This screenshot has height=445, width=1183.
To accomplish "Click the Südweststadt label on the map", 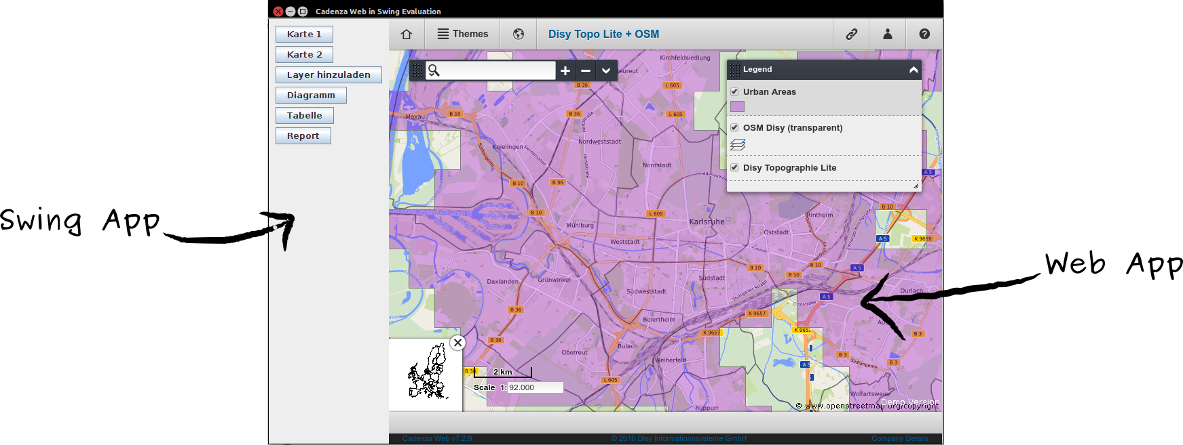I will 646,291.
